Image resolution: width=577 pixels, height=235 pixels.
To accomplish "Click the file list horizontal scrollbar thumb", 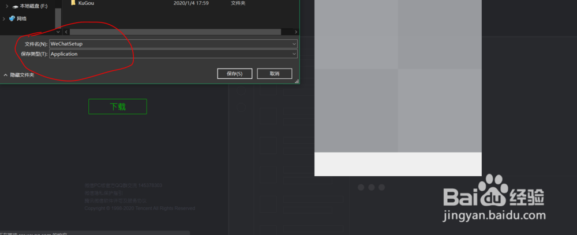I will (175, 32).
